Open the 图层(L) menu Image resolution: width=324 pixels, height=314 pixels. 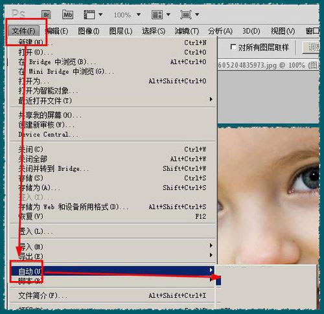click(x=121, y=31)
